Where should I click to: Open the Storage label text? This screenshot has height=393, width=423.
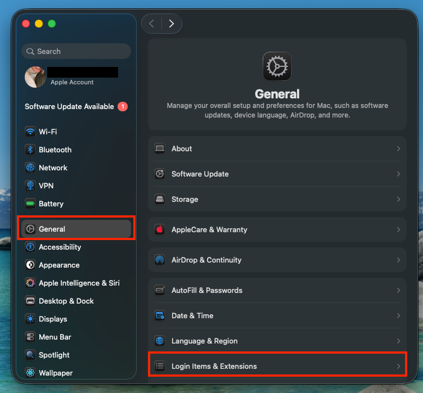[185, 200]
